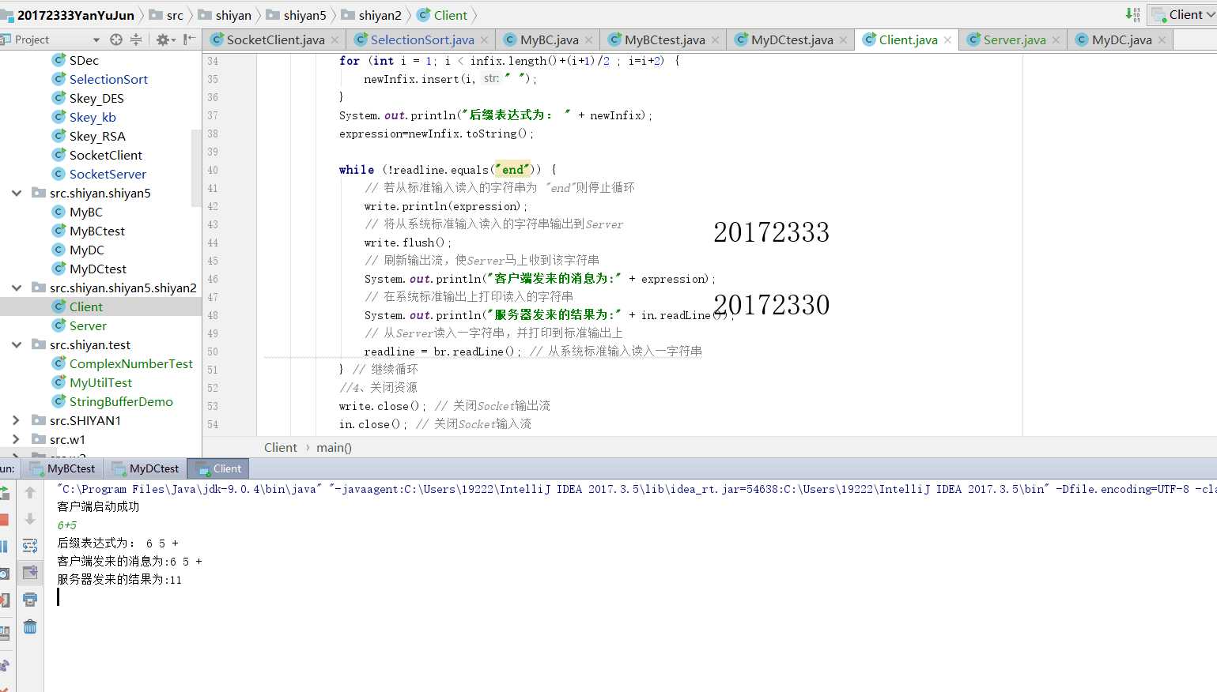Rerun the Client program

(4, 493)
